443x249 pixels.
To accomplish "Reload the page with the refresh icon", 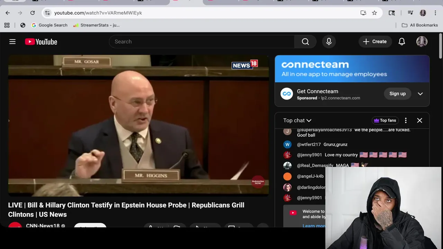I will click(x=33, y=13).
